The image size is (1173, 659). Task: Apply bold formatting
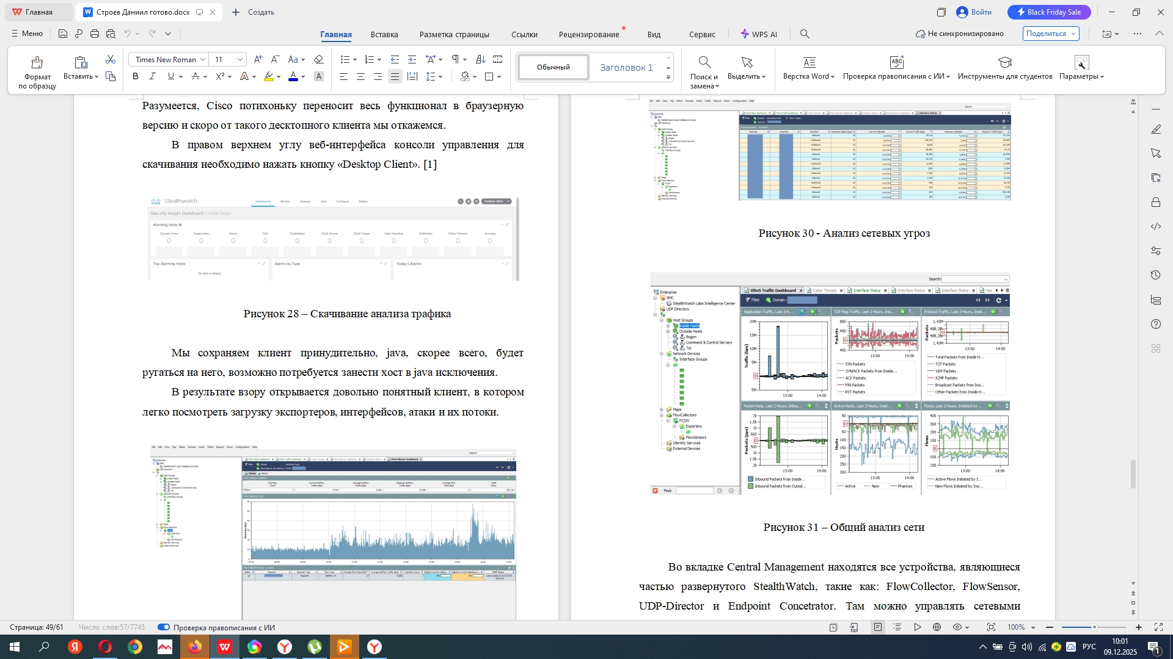(x=136, y=76)
